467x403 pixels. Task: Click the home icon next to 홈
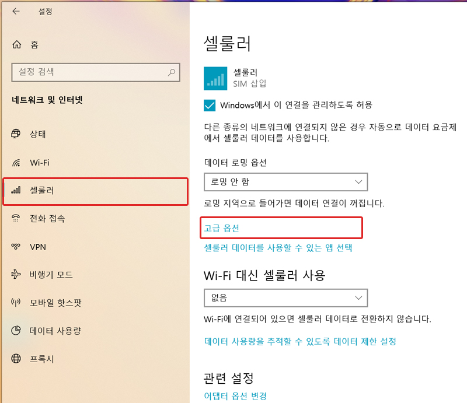(15, 44)
